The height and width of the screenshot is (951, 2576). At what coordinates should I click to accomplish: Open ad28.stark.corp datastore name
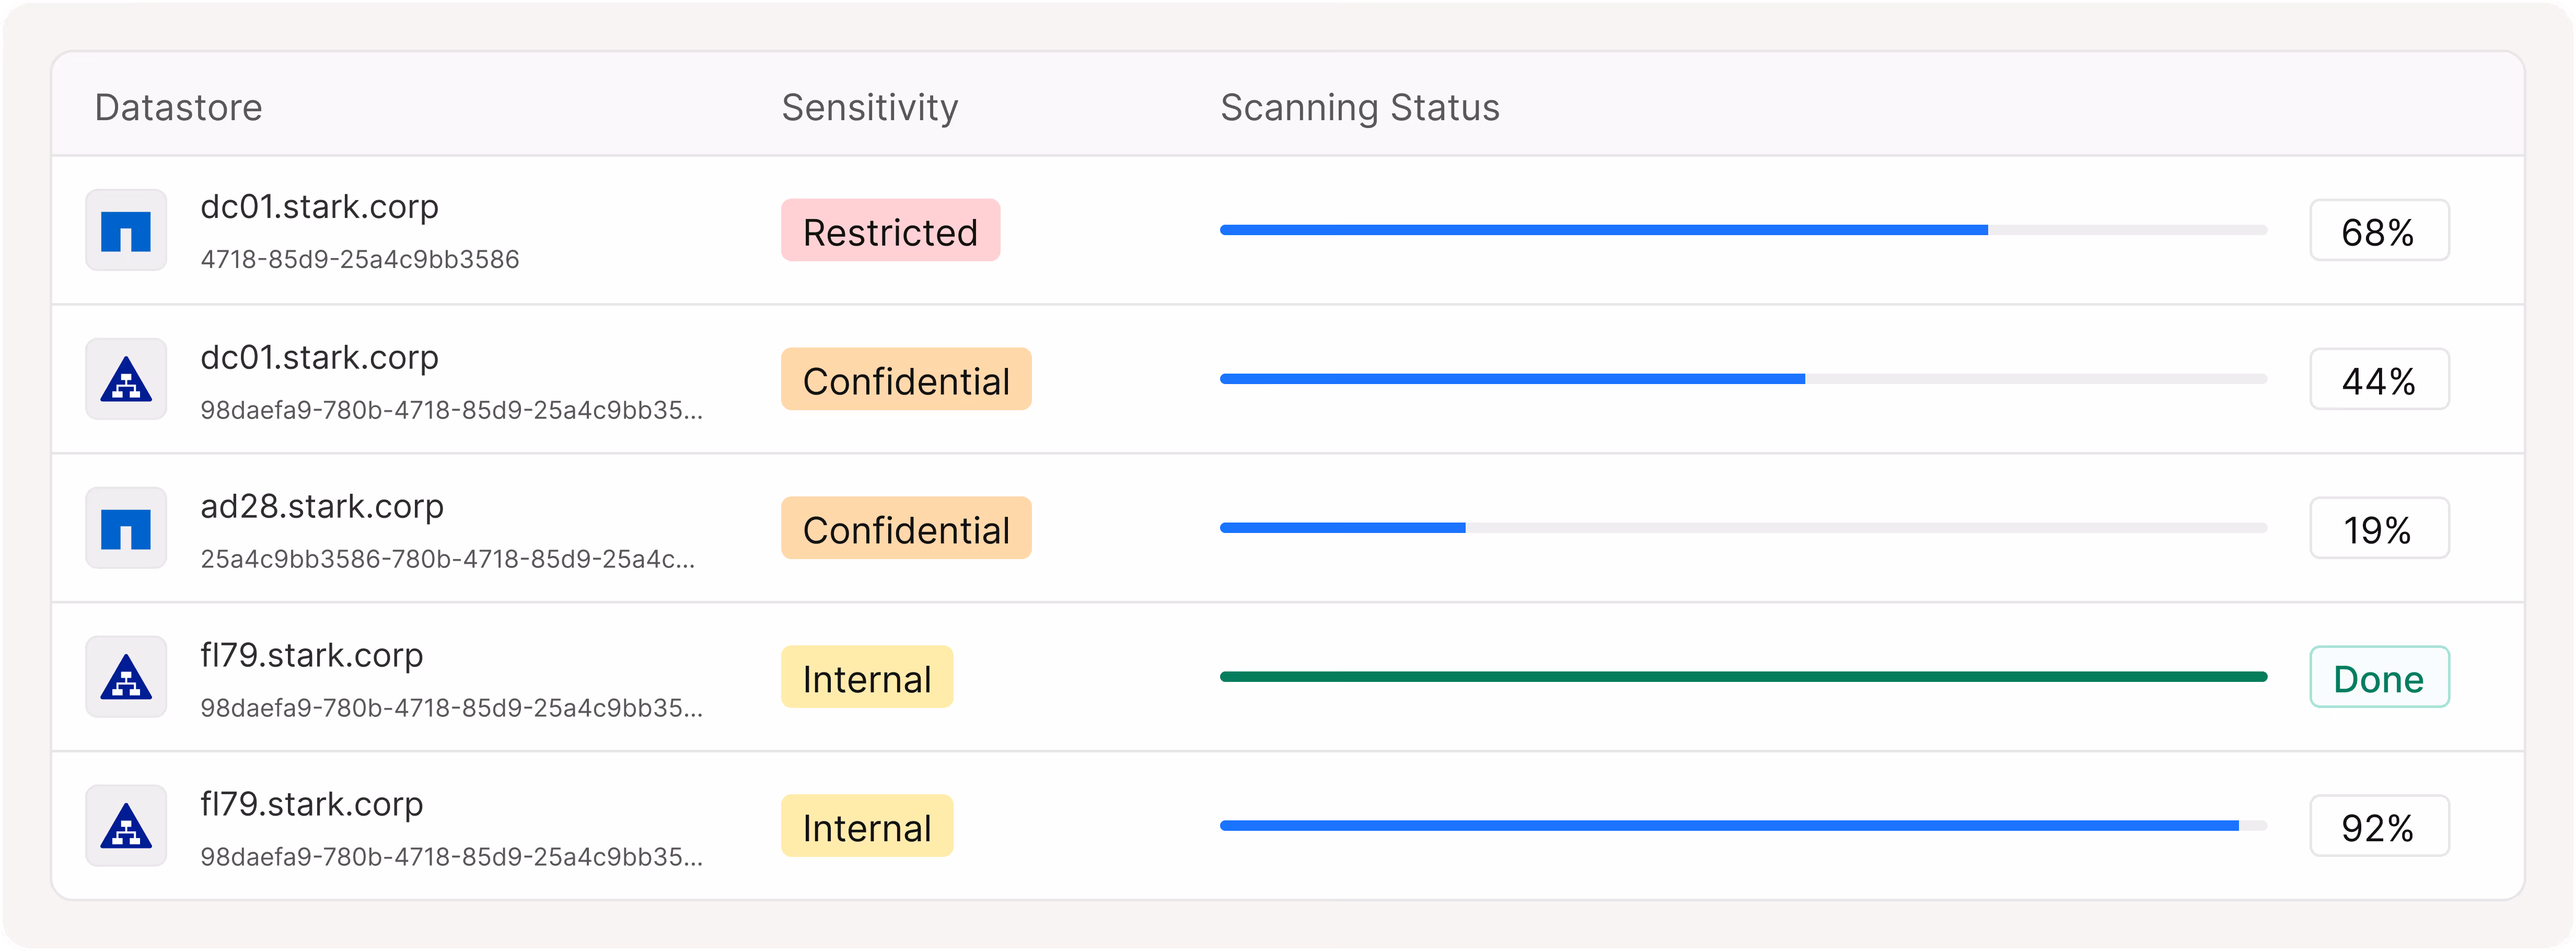coord(322,506)
